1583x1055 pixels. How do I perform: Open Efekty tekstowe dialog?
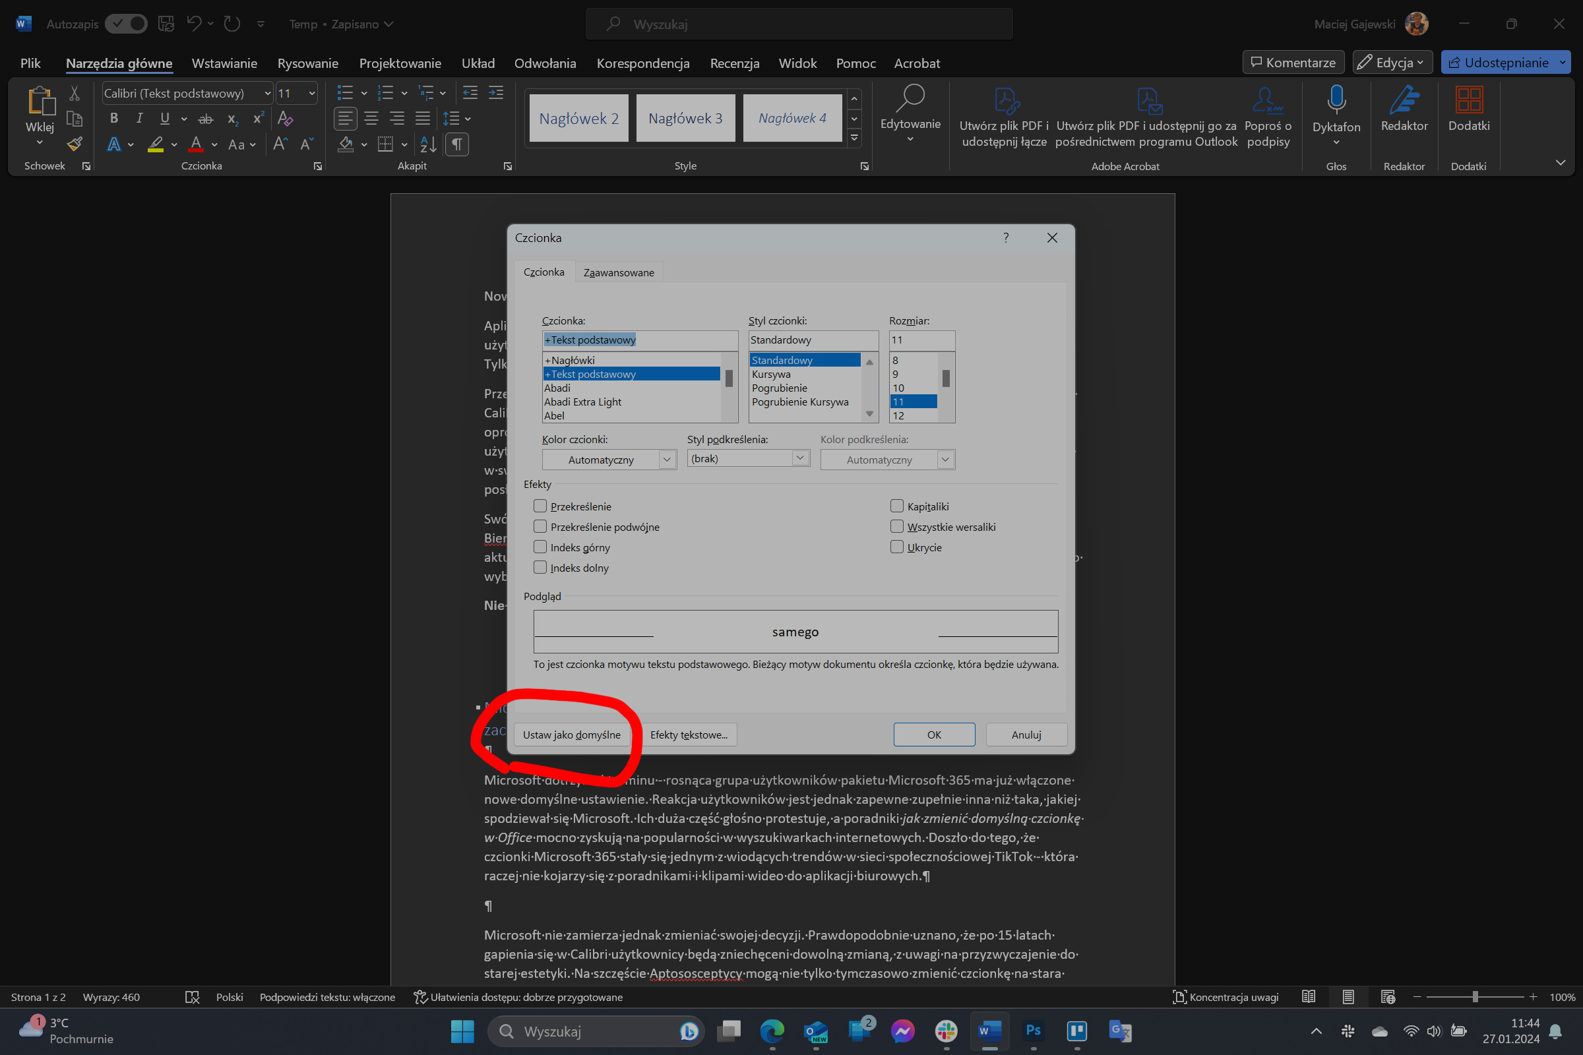(x=689, y=735)
